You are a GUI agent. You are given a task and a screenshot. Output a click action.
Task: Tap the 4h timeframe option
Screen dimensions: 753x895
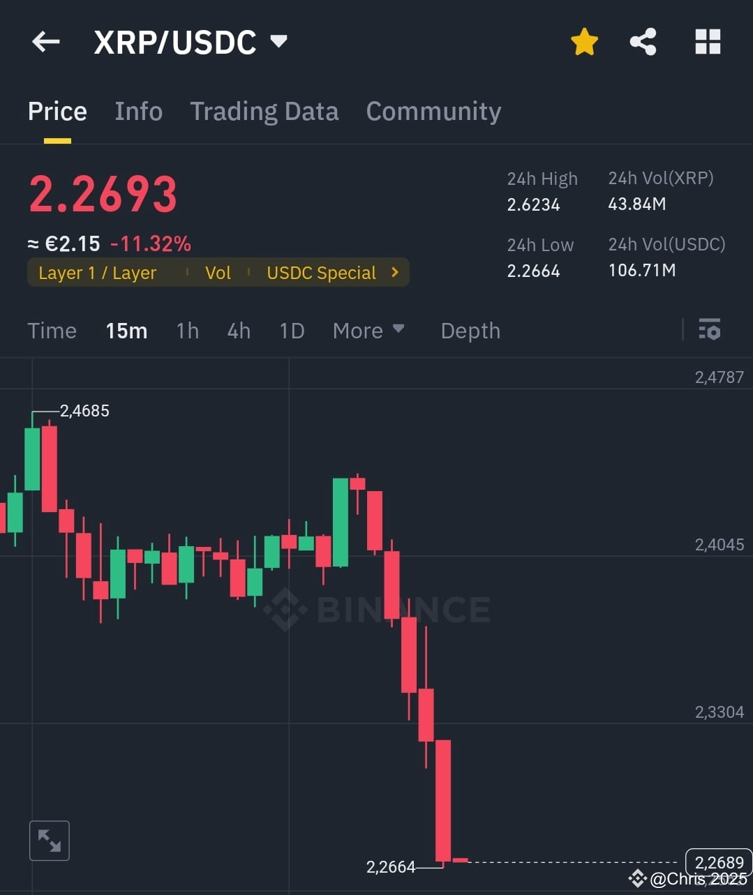tap(238, 331)
